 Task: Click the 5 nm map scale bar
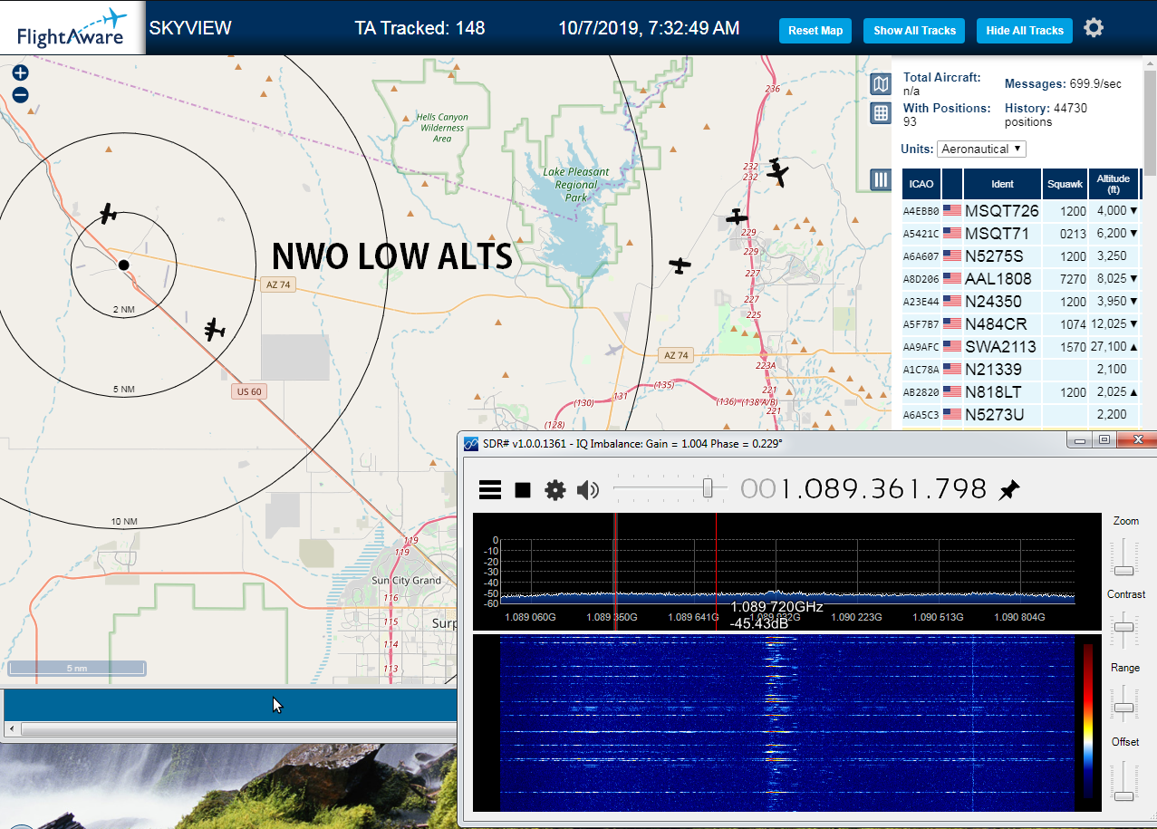pos(77,668)
